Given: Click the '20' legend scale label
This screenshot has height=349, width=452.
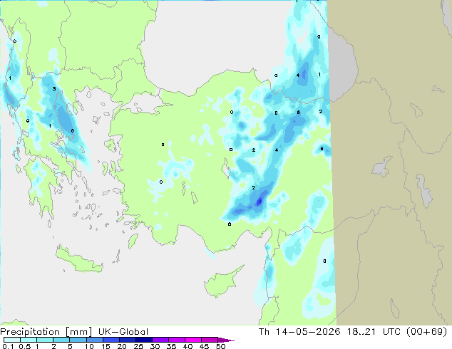Looking at the screenshot, I should click(122, 346).
